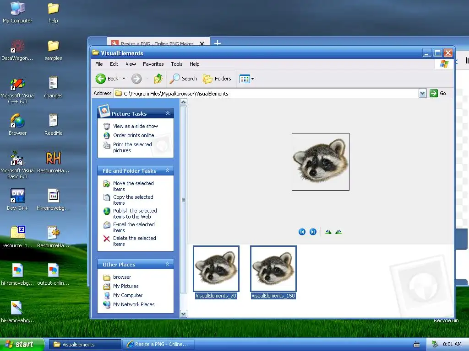Click the task pane scroll up arrow
The image size is (469, 351).
coord(184,102)
